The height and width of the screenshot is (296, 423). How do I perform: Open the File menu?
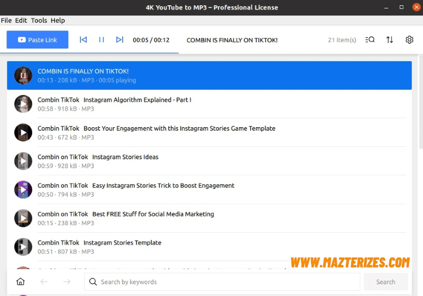pos(6,21)
